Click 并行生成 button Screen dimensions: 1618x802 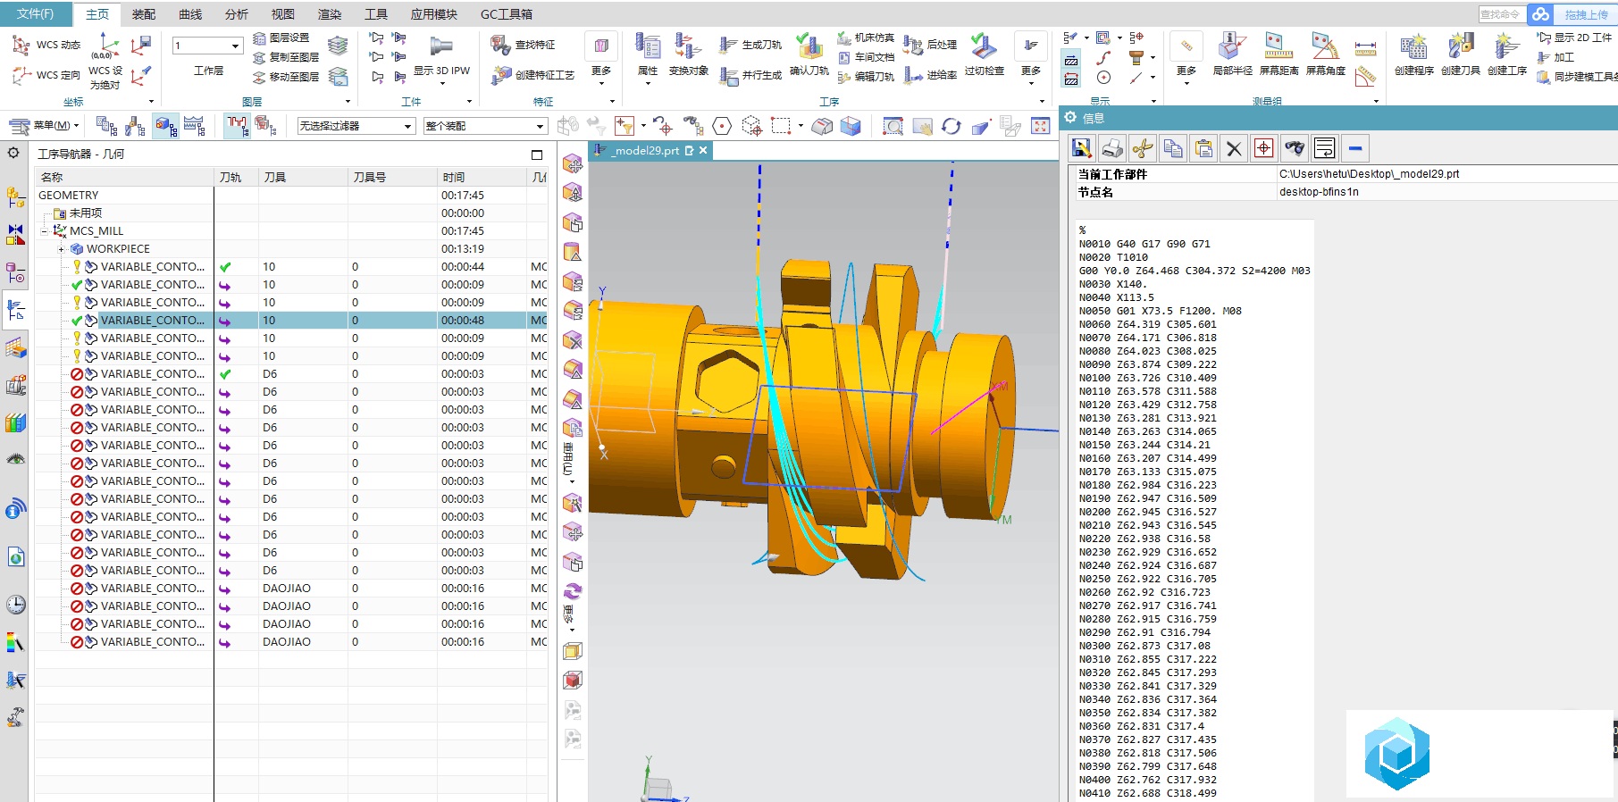coord(750,75)
